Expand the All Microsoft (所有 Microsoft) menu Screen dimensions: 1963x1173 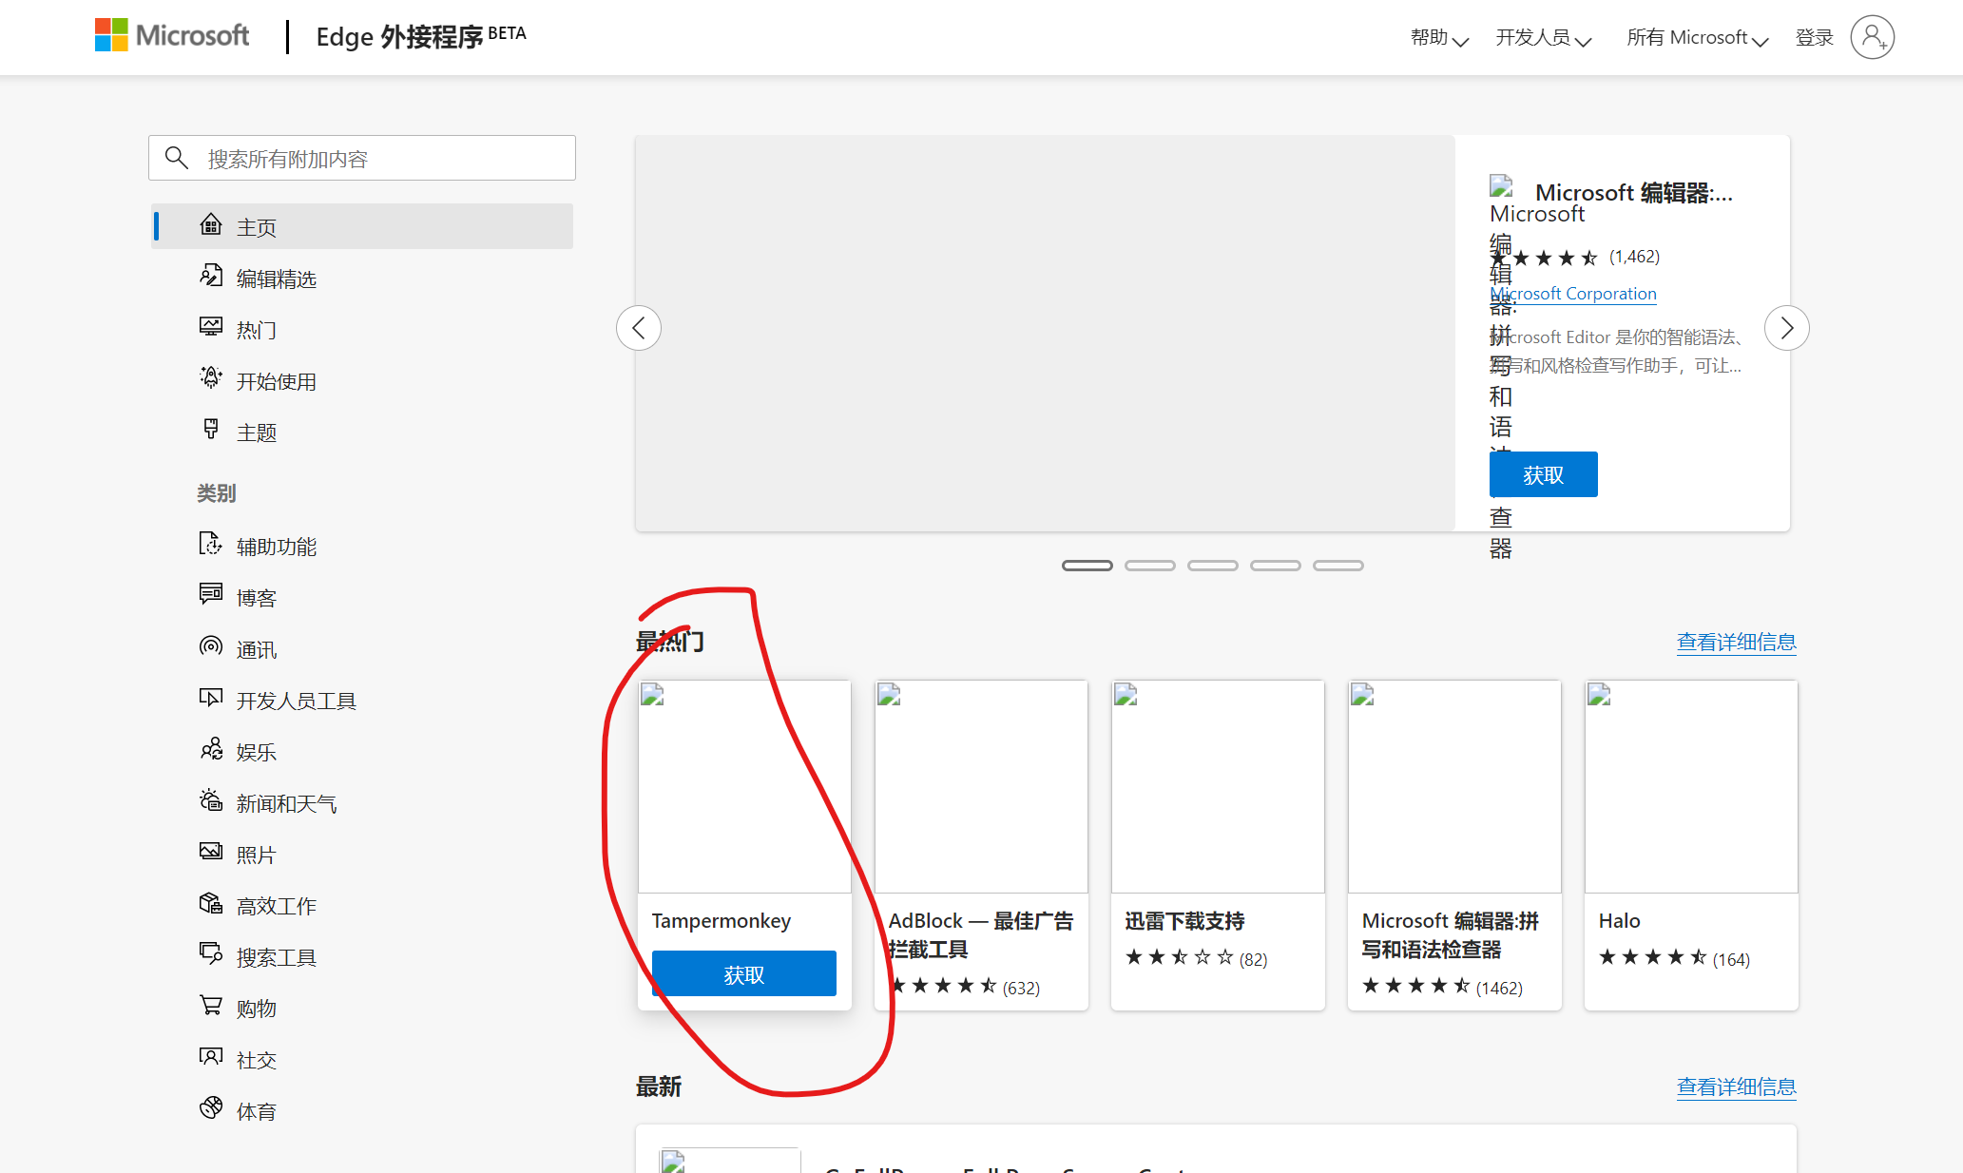1697,38
